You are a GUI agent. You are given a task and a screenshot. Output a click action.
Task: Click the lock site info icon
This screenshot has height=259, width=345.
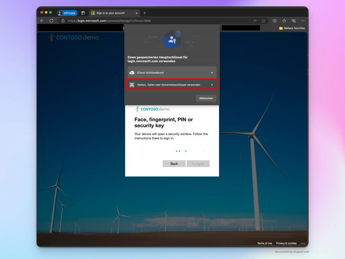pos(63,21)
